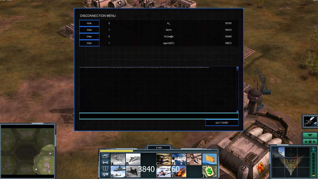
Task: Click the player name agent(007)
Action: coord(169,43)
